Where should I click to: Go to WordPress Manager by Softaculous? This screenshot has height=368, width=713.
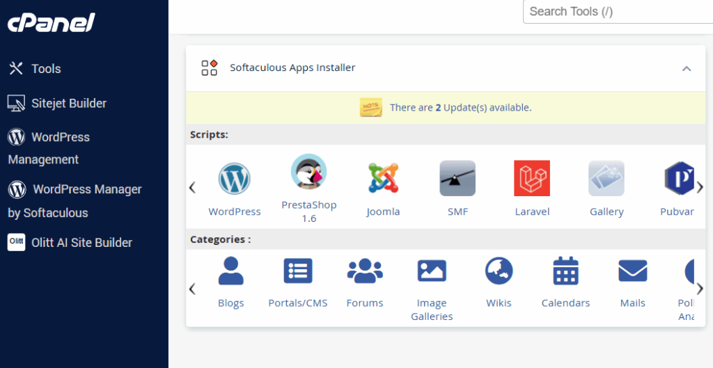tap(75, 201)
